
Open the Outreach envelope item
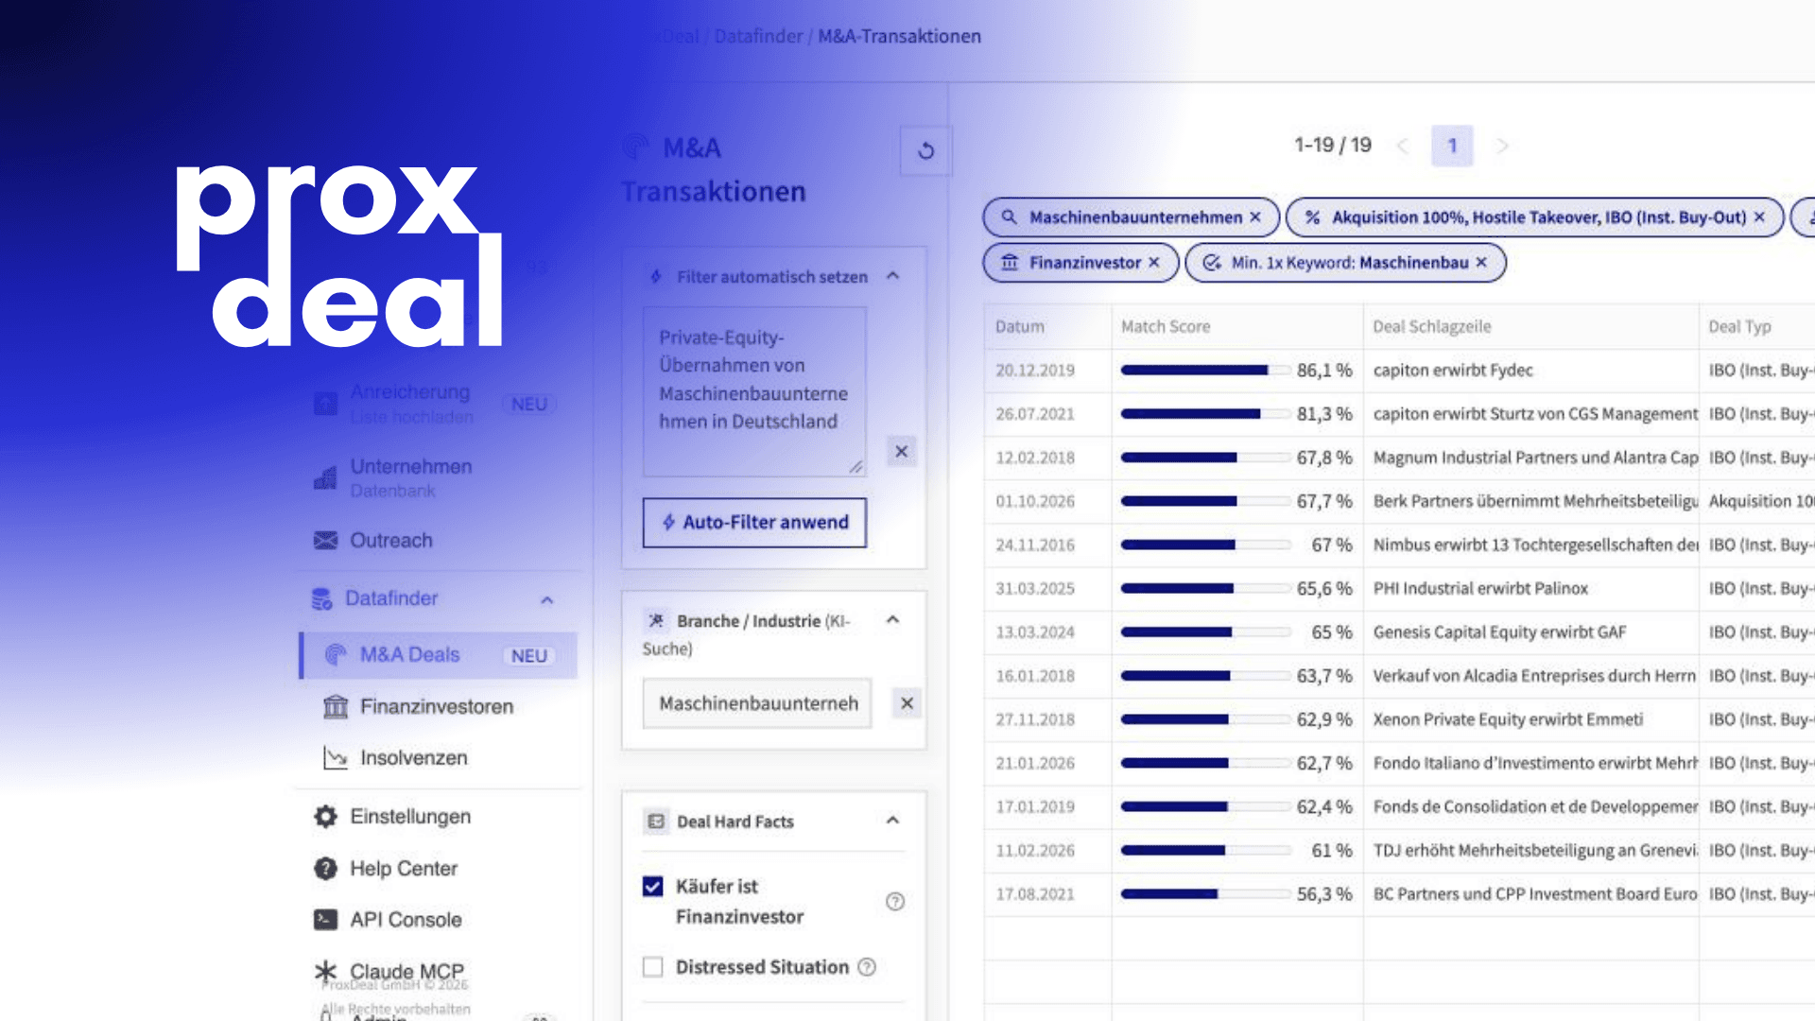(x=326, y=541)
